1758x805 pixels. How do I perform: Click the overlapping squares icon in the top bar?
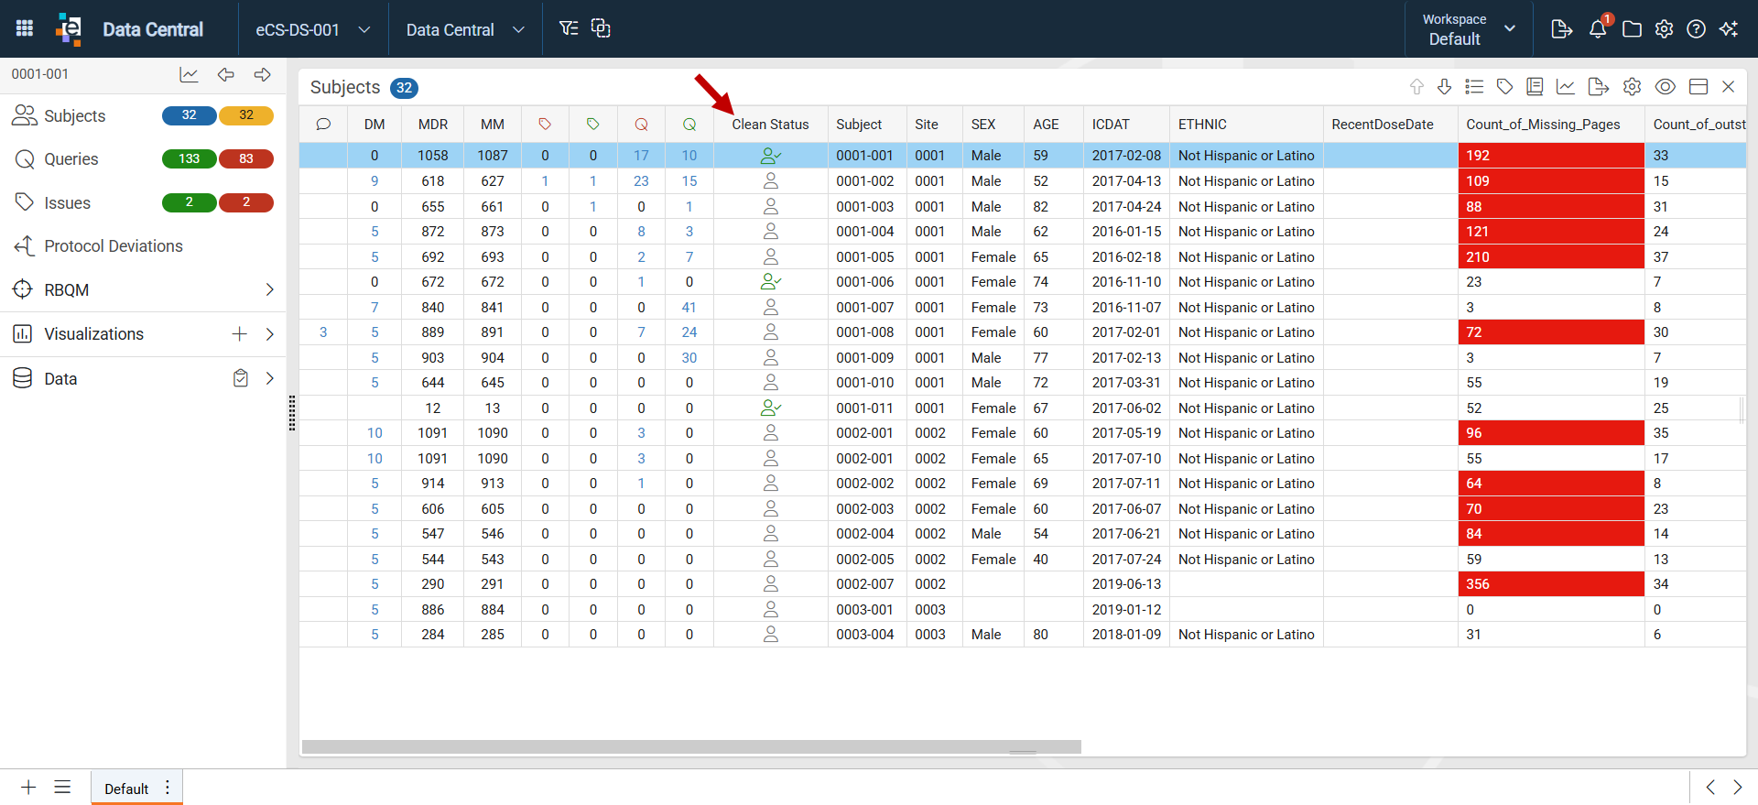coord(601,28)
